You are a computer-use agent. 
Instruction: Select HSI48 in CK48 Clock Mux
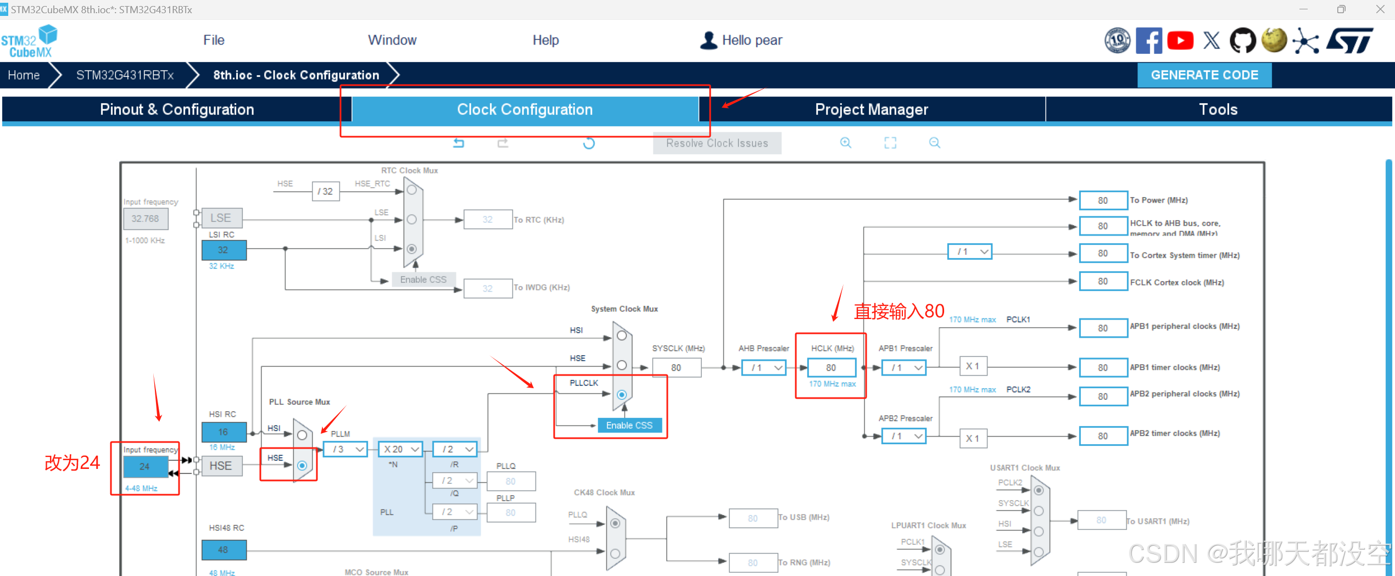[x=615, y=553]
